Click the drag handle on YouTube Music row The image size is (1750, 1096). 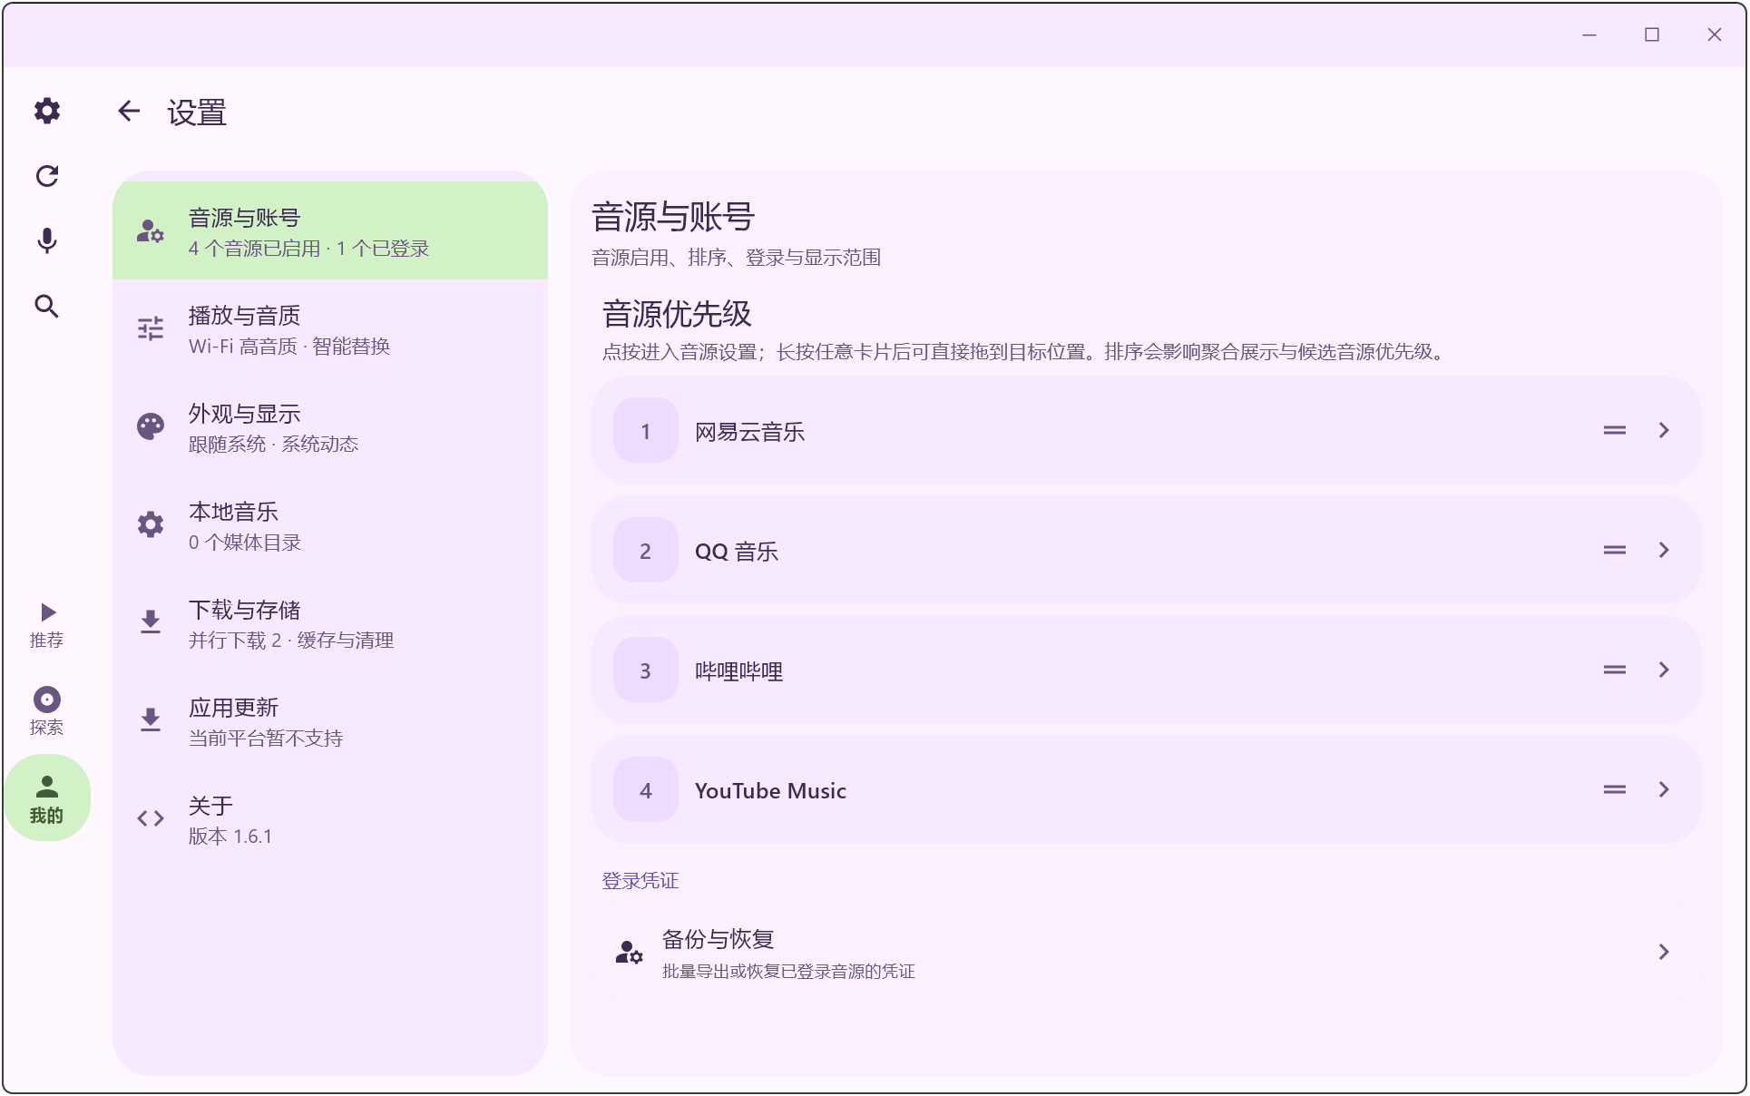(1615, 789)
